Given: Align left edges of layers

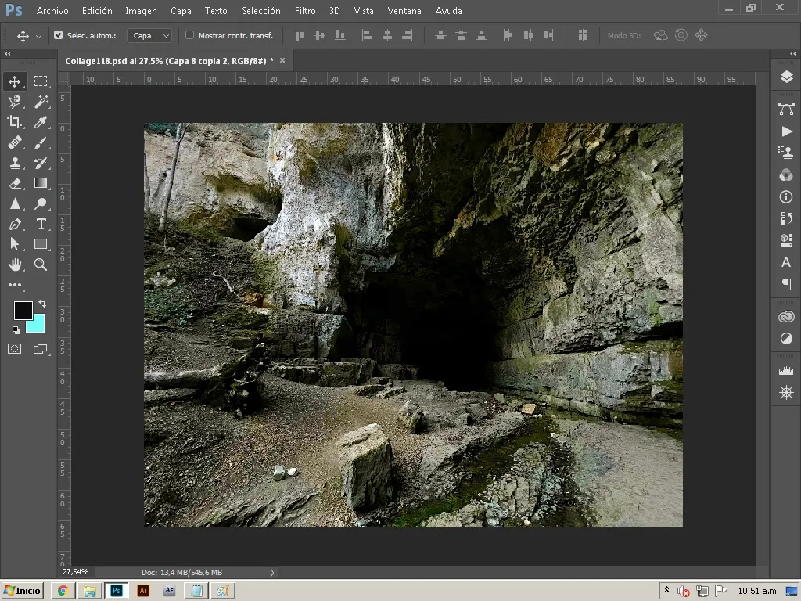Looking at the screenshot, I should [x=367, y=35].
